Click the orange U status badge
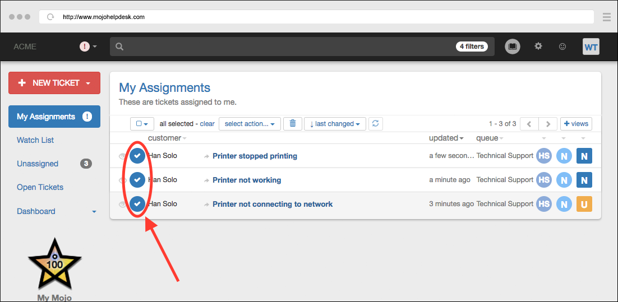 (x=584, y=204)
